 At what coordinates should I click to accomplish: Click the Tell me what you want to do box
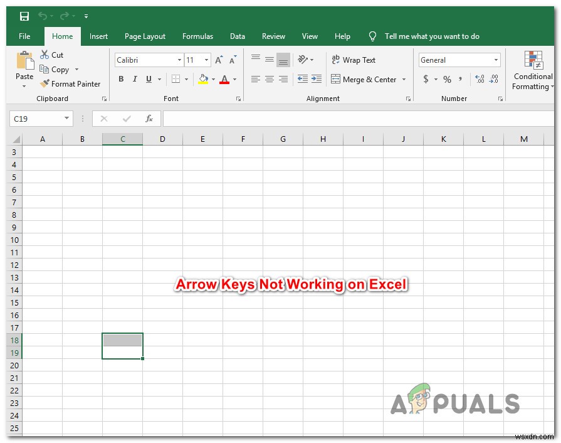tap(431, 36)
